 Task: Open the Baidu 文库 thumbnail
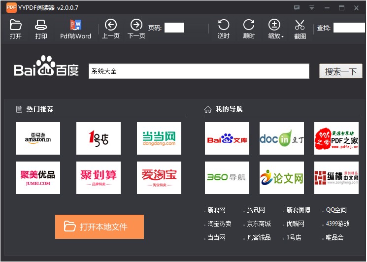coord(227,138)
